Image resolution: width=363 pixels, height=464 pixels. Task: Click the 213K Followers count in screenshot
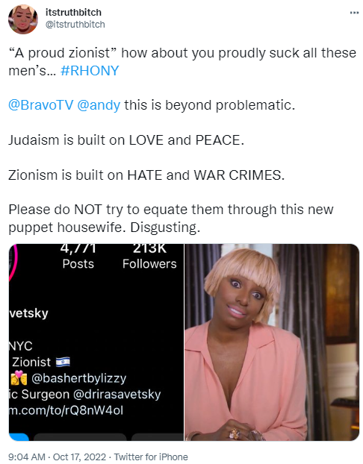149,257
